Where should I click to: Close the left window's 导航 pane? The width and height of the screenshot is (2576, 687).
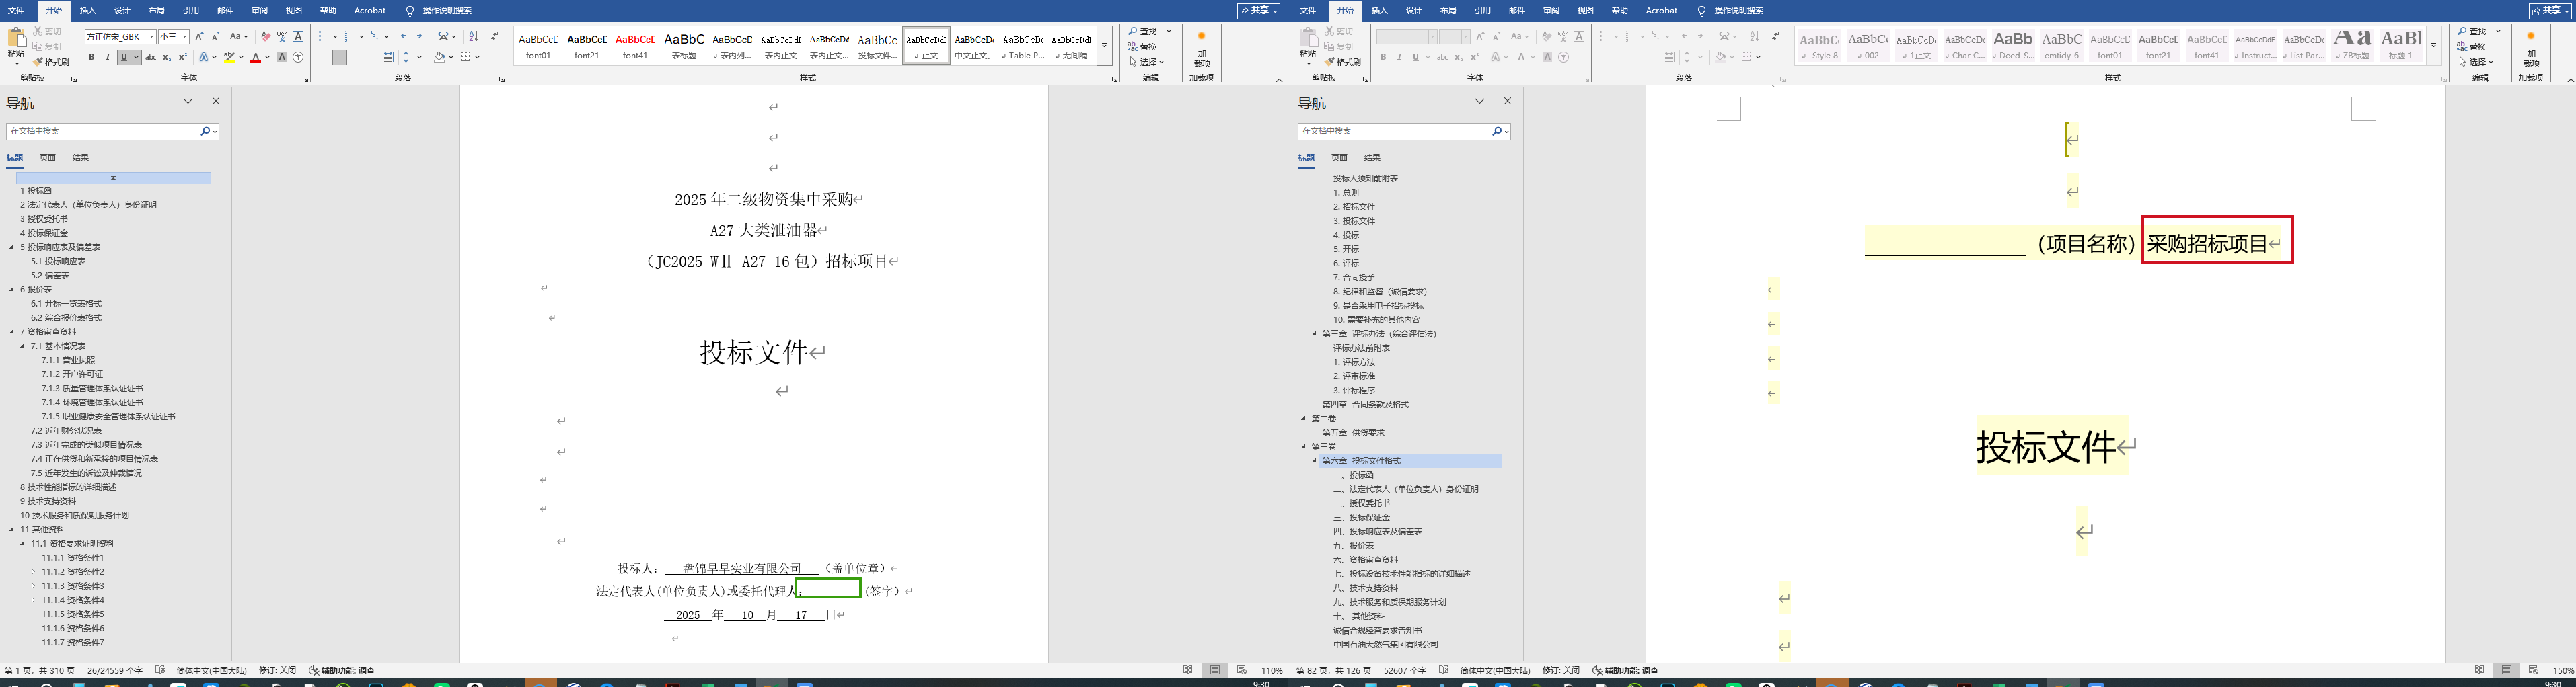(x=215, y=101)
